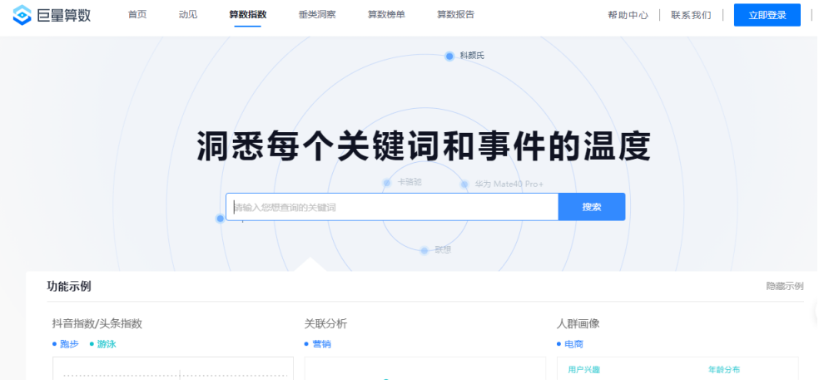The width and height of the screenshot is (819, 389).
Task: Open the 垂类洞察 menu item
Action: 316,15
